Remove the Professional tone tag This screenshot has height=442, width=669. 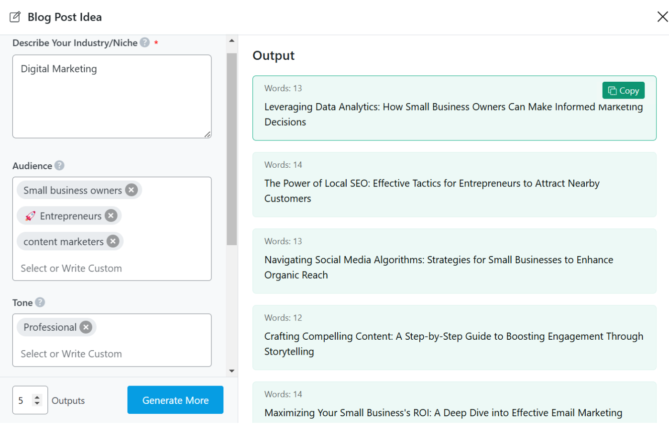point(86,327)
